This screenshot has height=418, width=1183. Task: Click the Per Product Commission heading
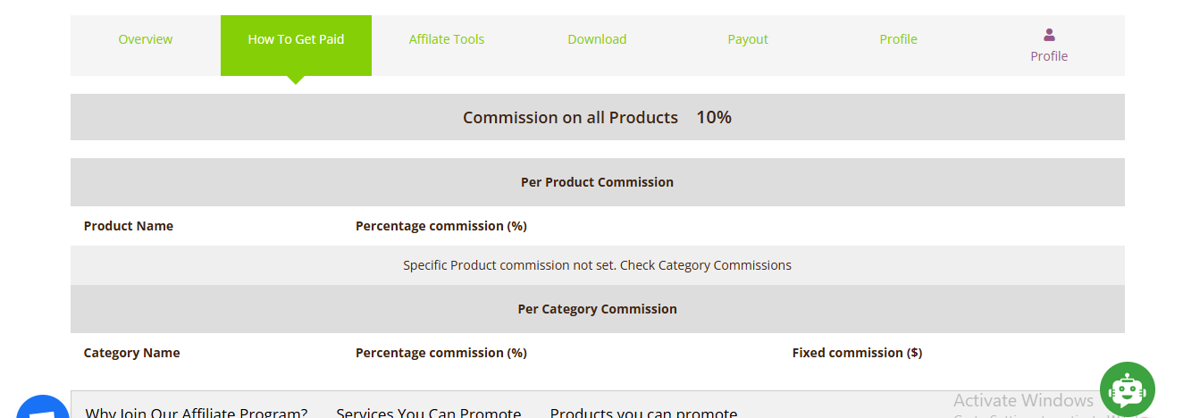(597, 182)
